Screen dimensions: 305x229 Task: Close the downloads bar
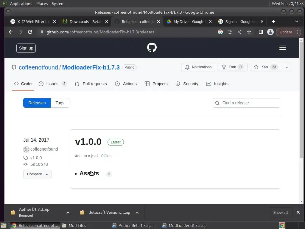pos(298,212)
